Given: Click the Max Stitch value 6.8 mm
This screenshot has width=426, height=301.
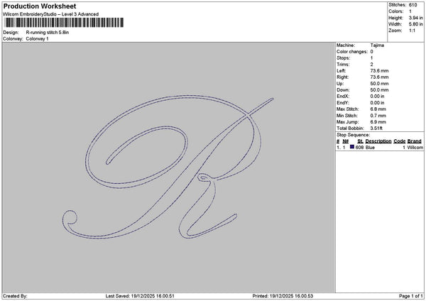Looking at the screenshot, I should click(x=378, y=109).
